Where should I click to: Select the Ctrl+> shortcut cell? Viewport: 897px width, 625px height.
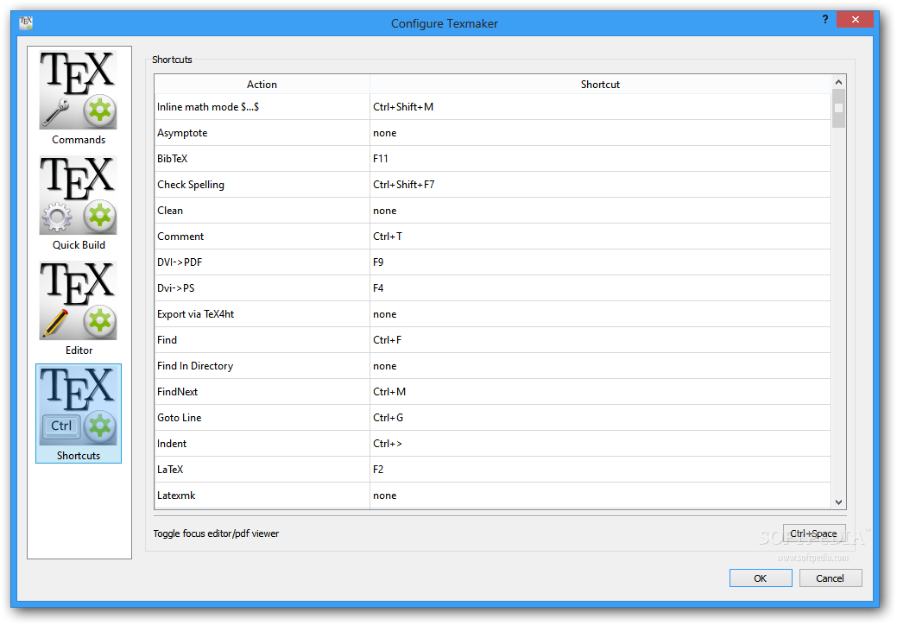click(600, 443)
